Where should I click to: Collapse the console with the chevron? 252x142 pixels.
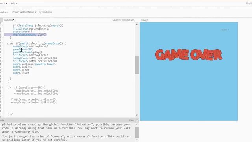[x=137, y=120]
